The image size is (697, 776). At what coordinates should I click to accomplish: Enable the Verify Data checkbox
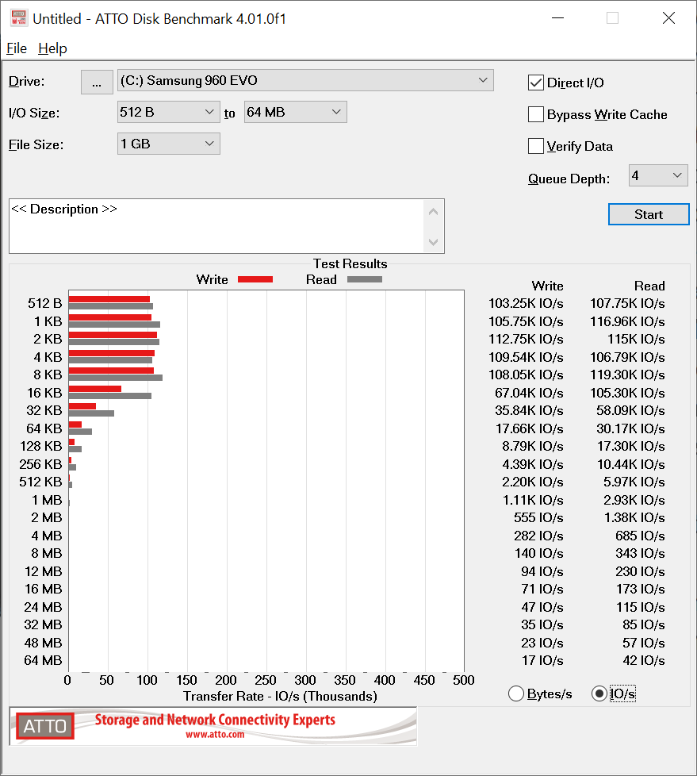pos(536,146)
